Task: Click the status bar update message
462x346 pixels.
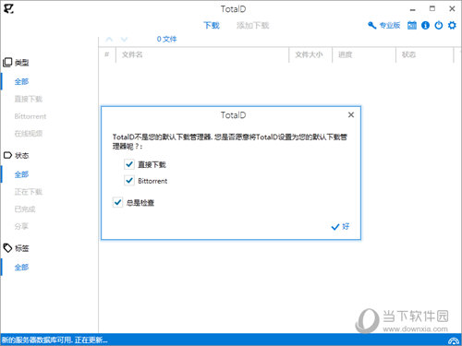Action: [x=55, y=340]
